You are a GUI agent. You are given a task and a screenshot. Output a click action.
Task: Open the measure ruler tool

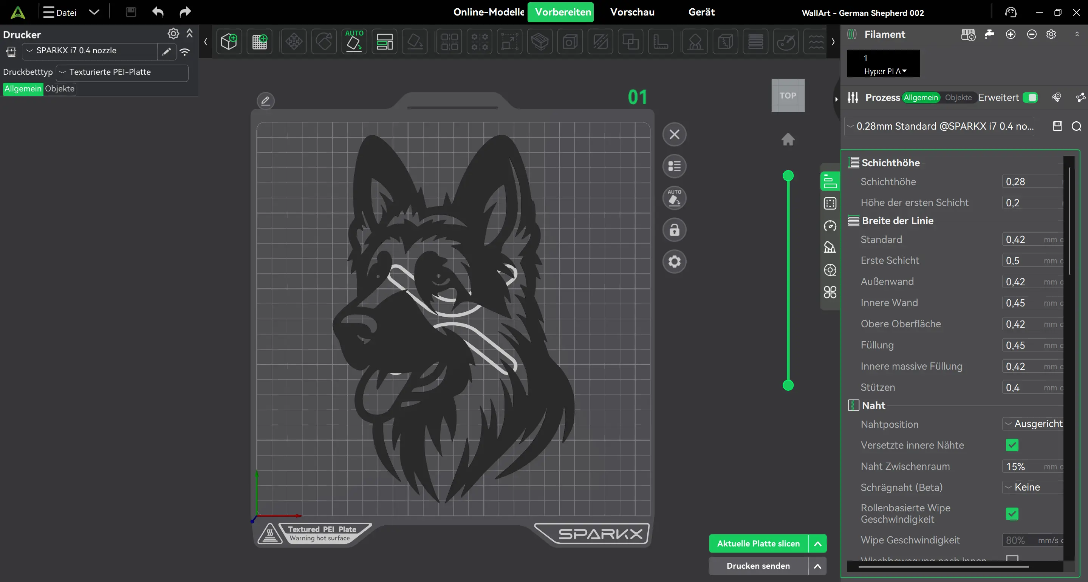[x=661, y=42]
